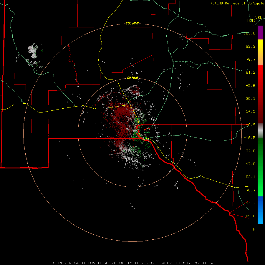Click the yellow-orange segment of the color bar
The image size is (265, 265).
[260, 52]
